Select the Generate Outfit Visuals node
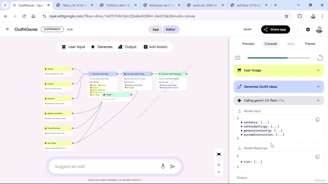This screenshot has height=184, width=328. point(137,81)
